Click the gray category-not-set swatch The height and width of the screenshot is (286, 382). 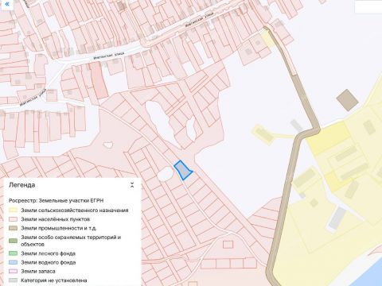click(13, 280)
